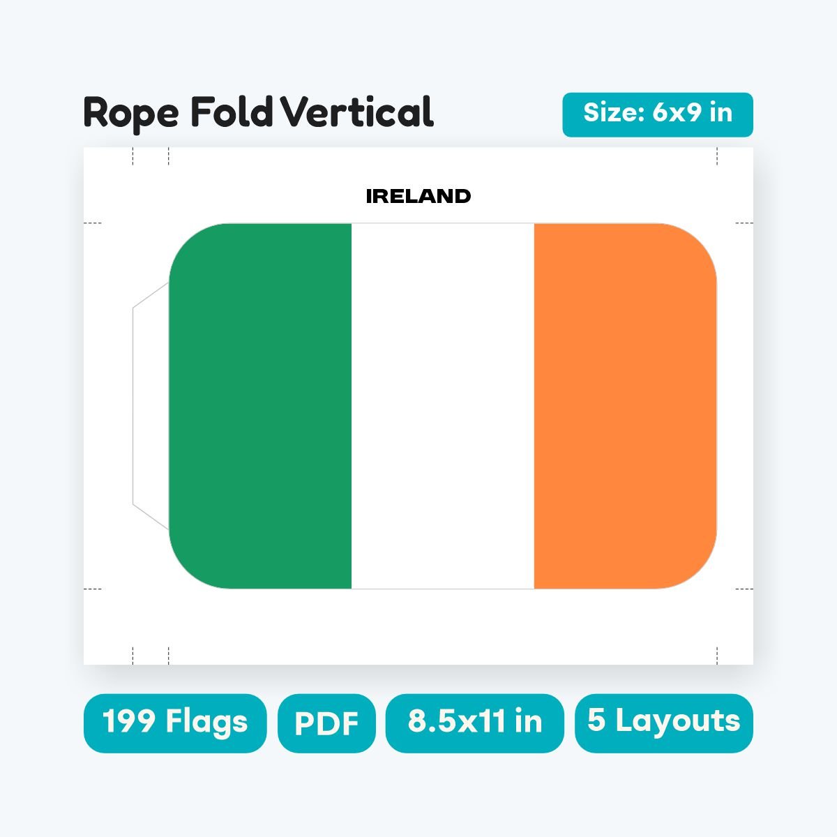Click the leftmost top vertical crop mark
This screenshot has height=837, width=837.
coord(133,157)
